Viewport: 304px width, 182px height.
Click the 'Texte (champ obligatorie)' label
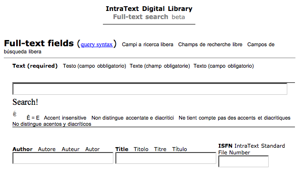[160, 66]
